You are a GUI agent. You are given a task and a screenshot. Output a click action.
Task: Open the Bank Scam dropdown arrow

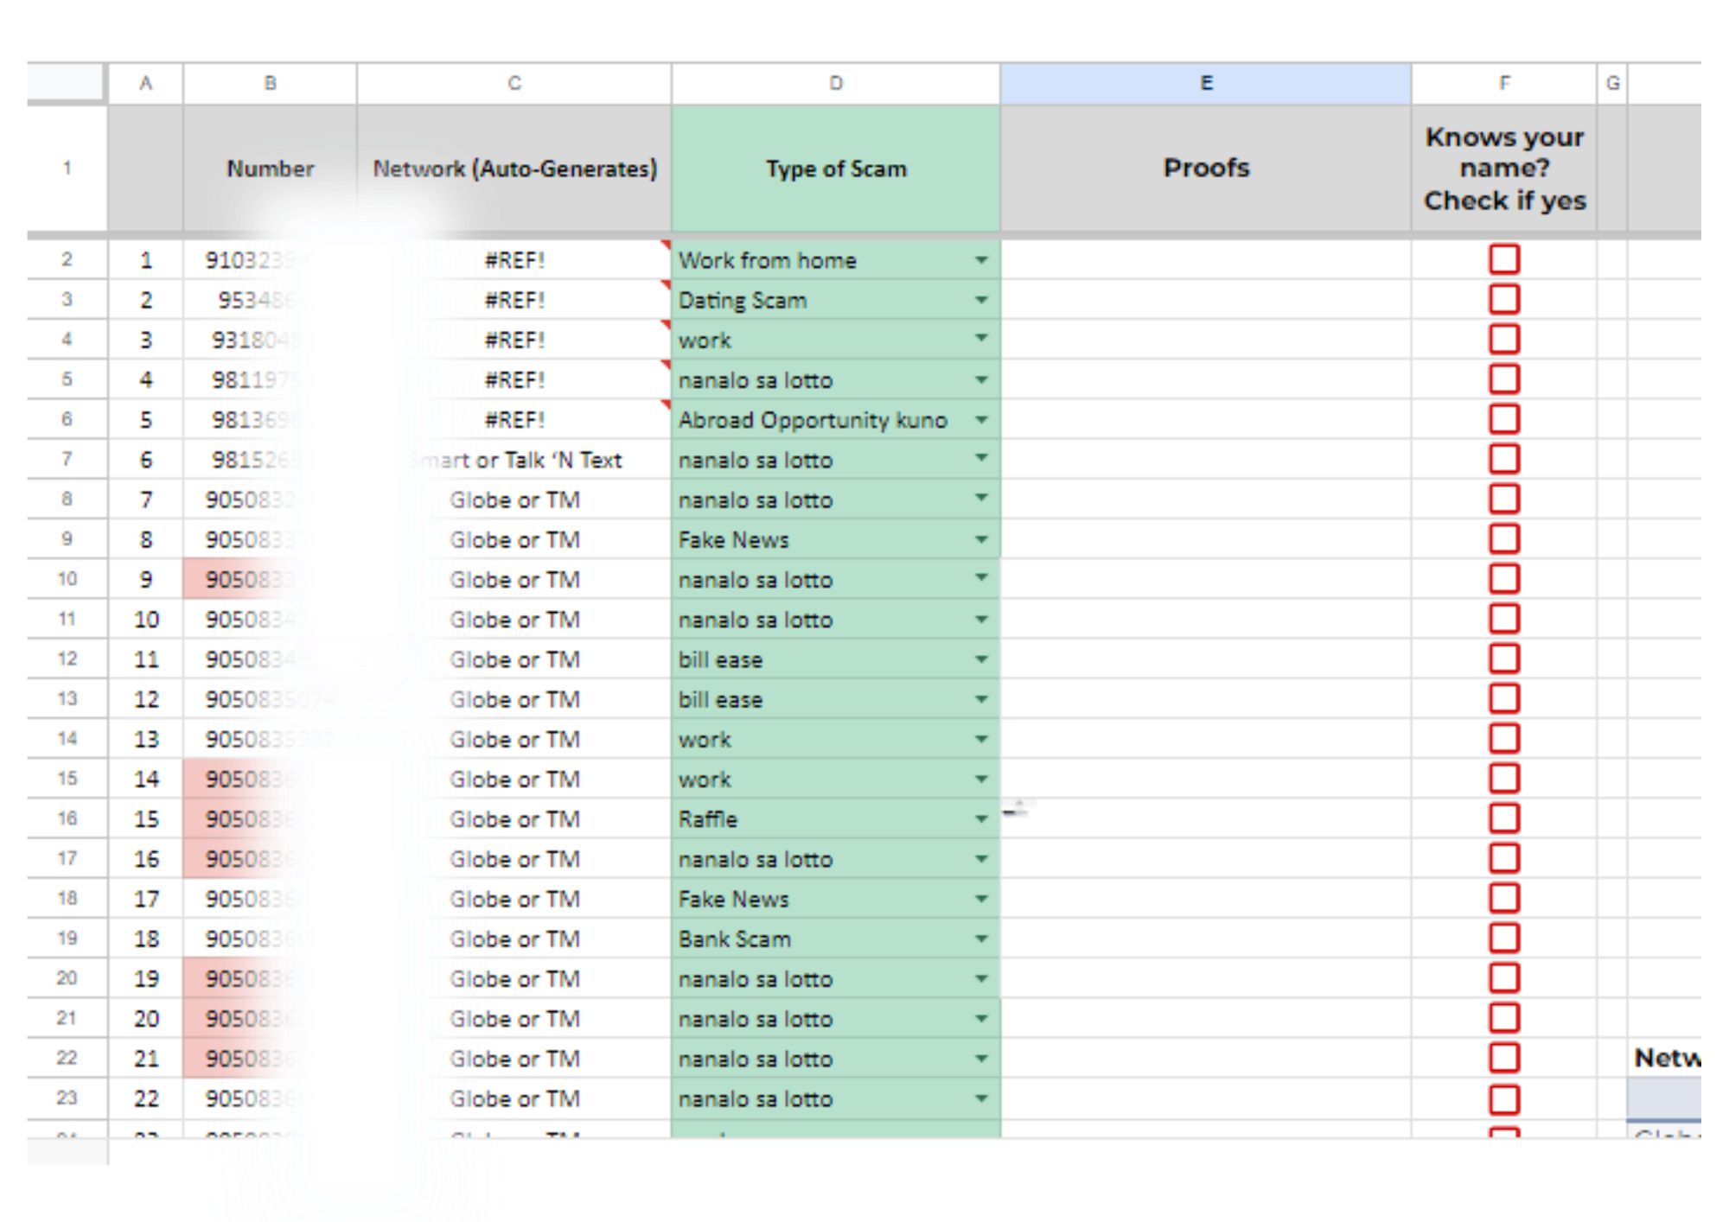980,939
